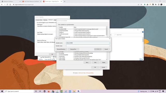Click Search box in File Explorer window
Screen dimensions: 166x93
[x=128, y=35]
